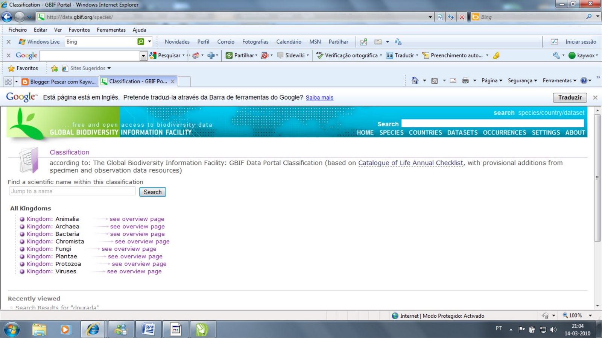Open Quick Tabs grid icon
Viewport: 602px width, 338px height.
tap(8, 81)
